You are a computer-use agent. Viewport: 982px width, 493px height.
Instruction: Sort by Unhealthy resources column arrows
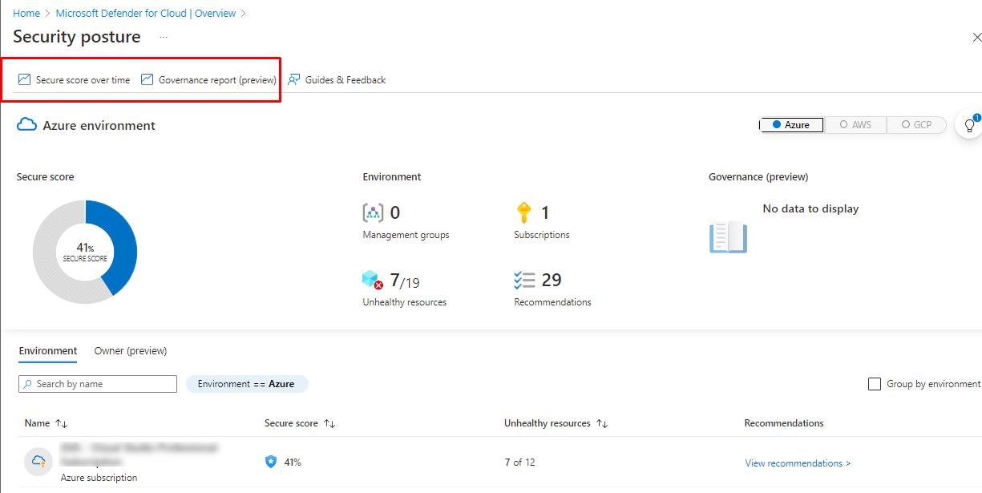[602, 423]
